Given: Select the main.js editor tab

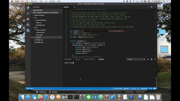Looking at the screenshot, I should [66, 7].
